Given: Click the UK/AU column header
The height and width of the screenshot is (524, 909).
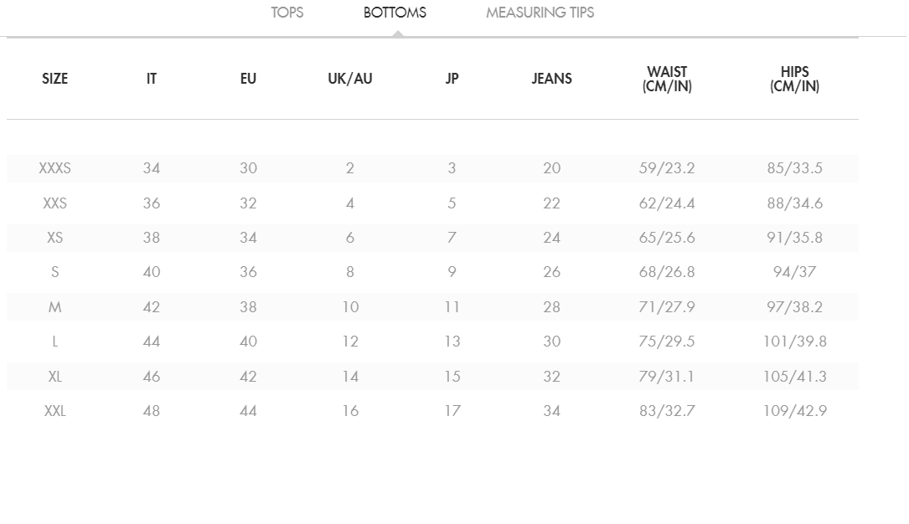Looking at the screenshot, I should [x=350, y=79].
